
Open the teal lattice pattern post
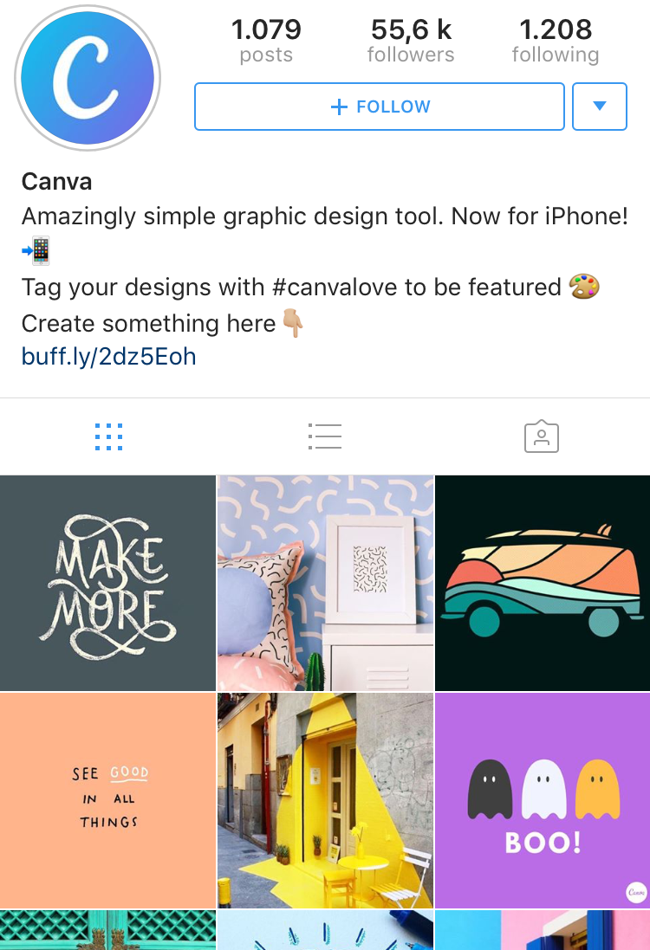click(108, 930)
